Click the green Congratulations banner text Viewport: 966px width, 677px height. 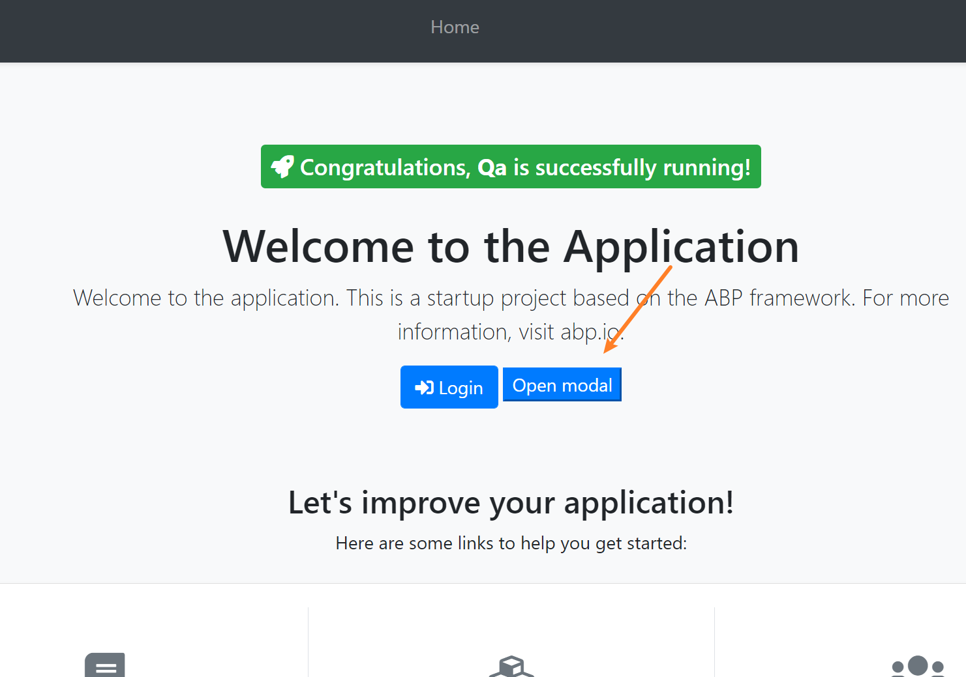[x=385, y=167]
